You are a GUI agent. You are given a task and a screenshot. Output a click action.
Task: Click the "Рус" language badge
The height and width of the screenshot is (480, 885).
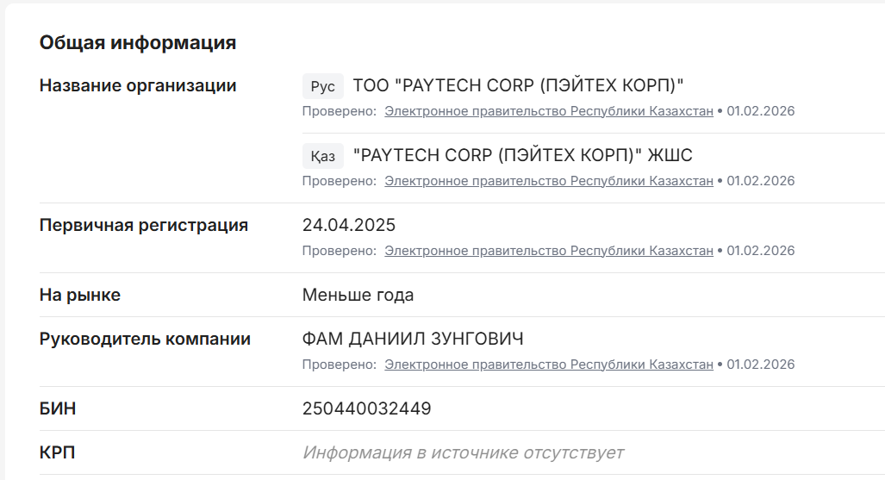[323, 86]
